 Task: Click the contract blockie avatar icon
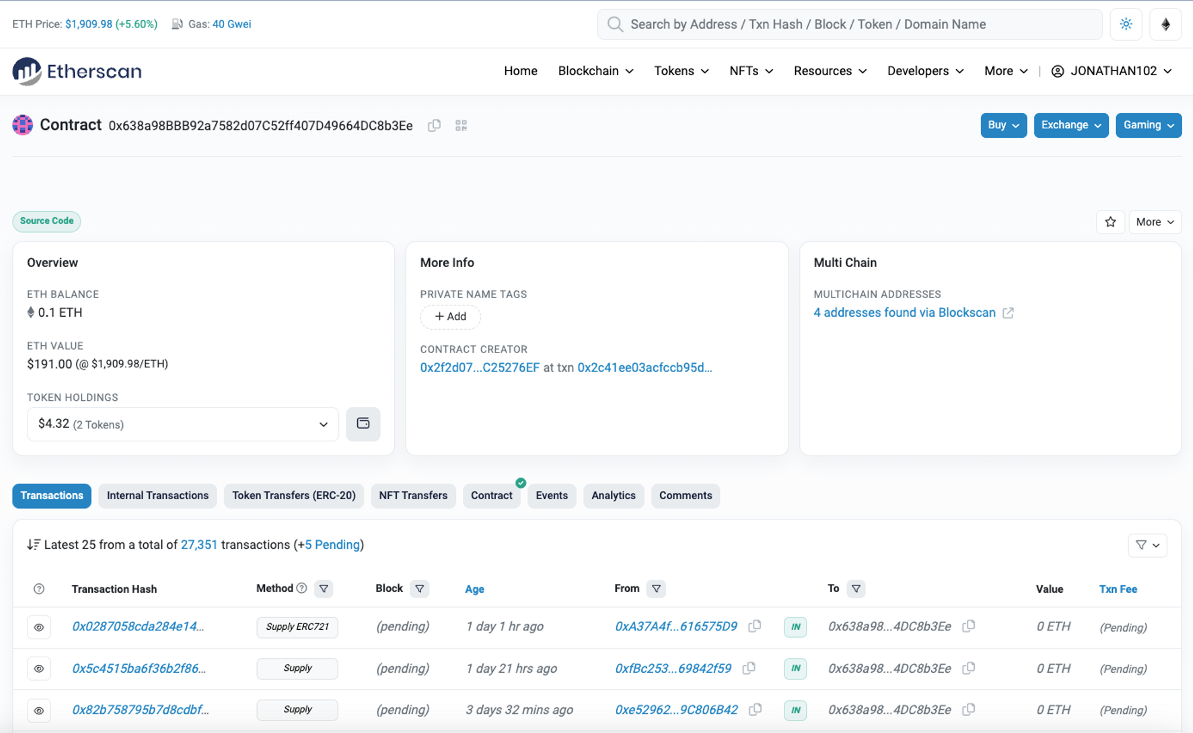[23, 125]
